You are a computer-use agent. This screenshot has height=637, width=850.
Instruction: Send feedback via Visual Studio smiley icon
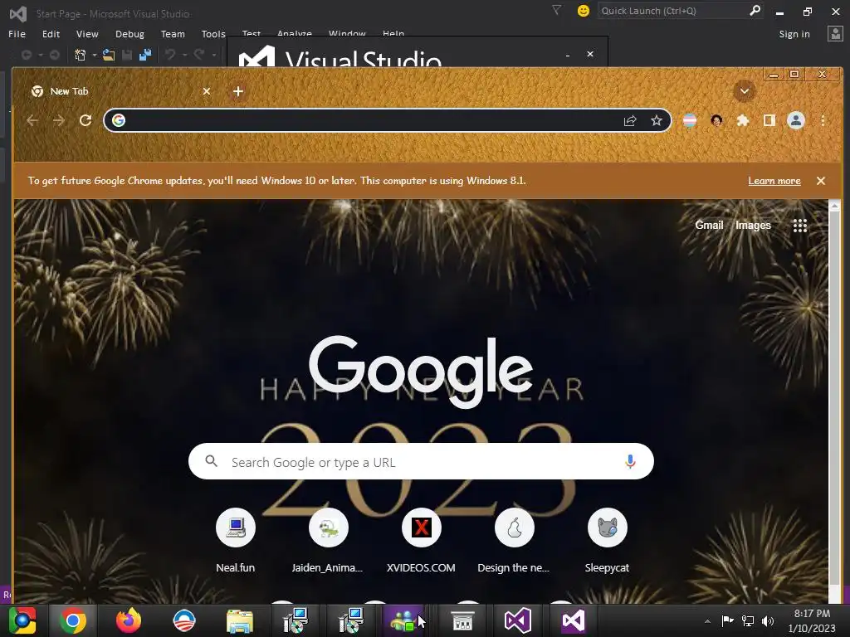point(584,11)
